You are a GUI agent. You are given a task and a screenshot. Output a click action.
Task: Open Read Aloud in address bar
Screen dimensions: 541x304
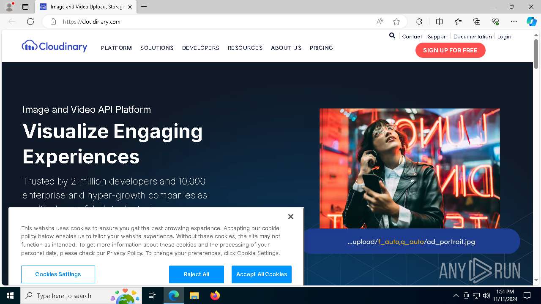pyautogui.click(x=380, y=22)
